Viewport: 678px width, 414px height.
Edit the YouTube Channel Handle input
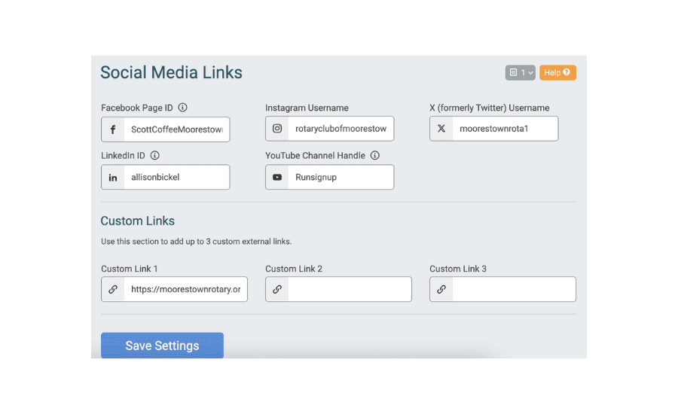tap(341, 177)
